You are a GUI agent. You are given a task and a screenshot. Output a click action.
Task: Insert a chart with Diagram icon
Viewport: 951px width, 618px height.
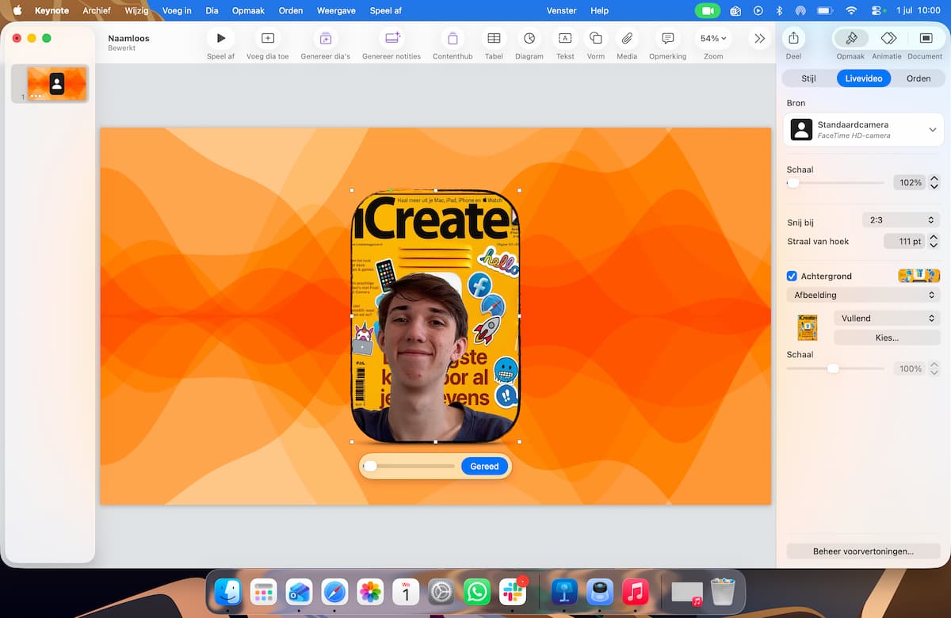[x=529, y=38]
